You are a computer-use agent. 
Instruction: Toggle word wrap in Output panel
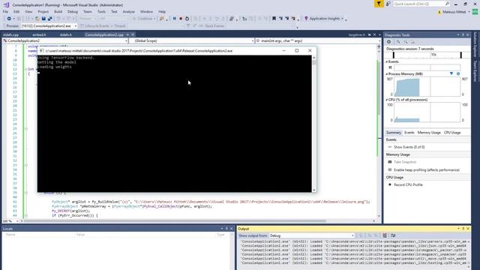point(393,235)
